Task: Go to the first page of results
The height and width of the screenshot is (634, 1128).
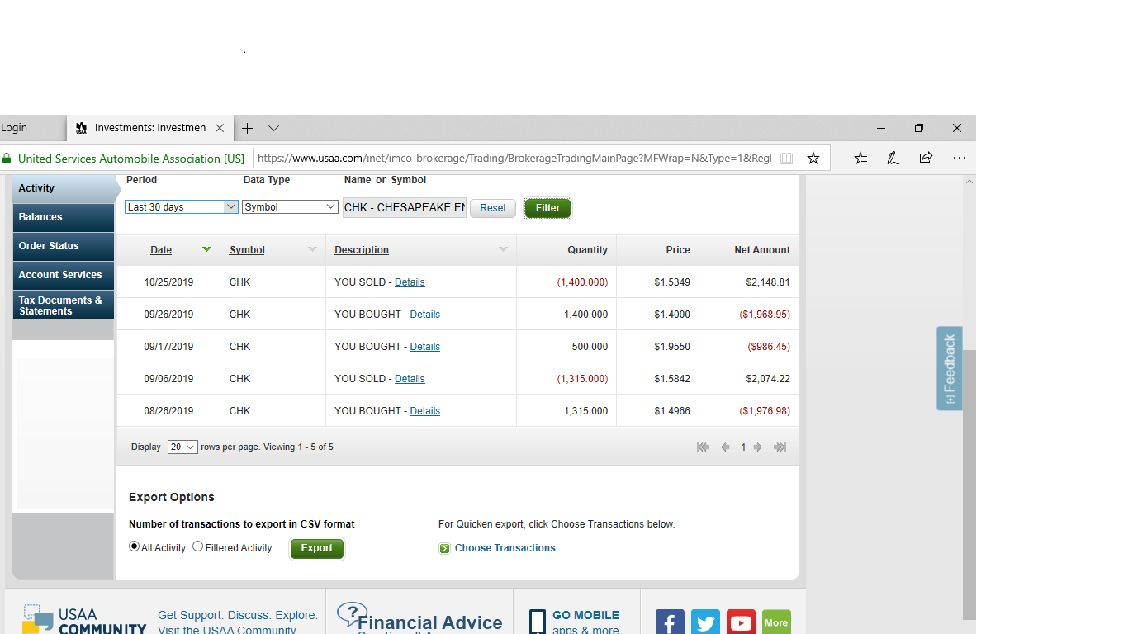Action: pyautogui.click(x=703, y=447)
